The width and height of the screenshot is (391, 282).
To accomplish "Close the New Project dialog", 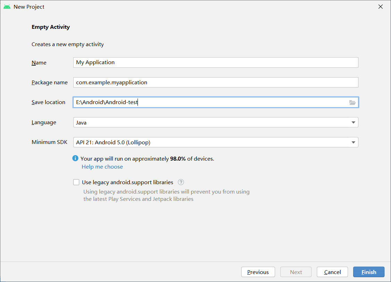I will (x=381, y=7).
